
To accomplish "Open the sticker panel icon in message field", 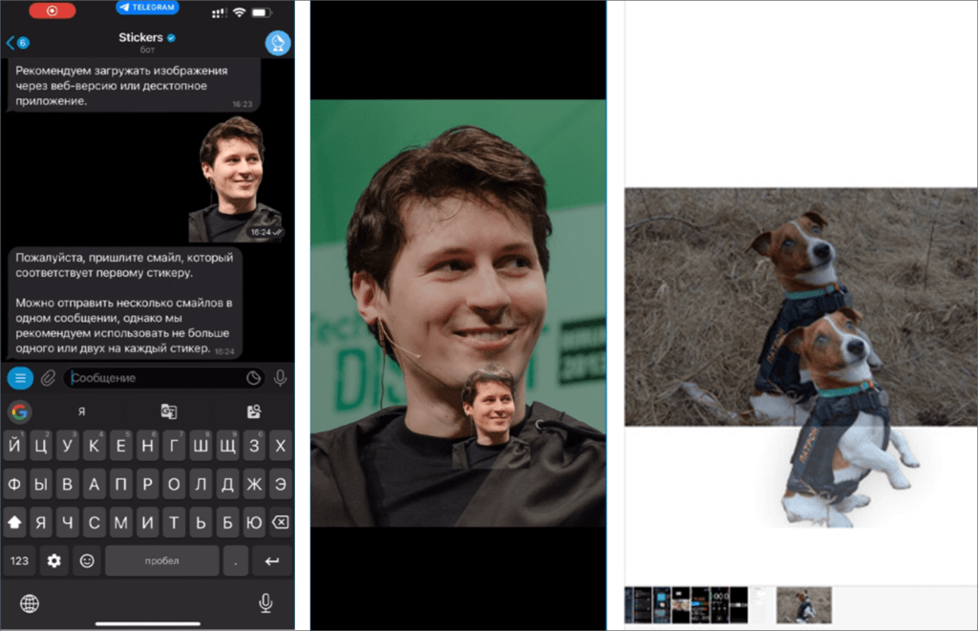I will pos(253,378).
